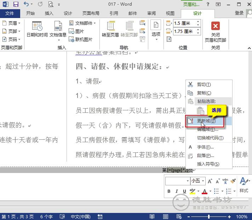Click the phonetic guide wén icon

[225, 181]
